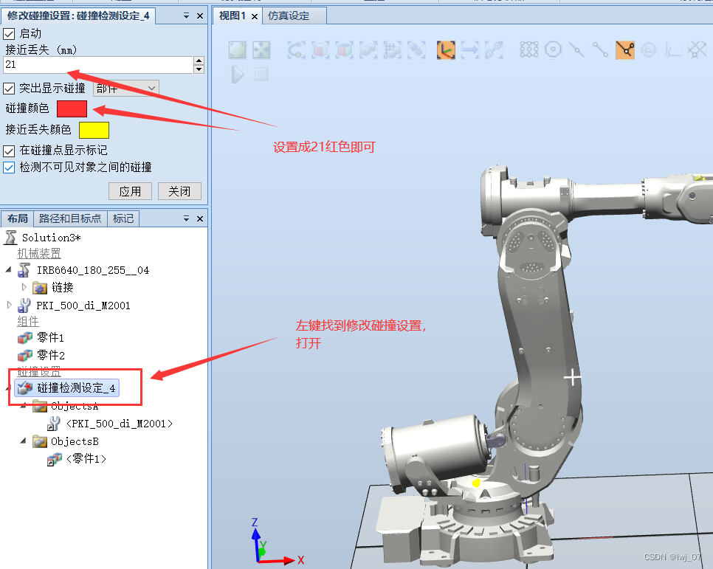The image size is (713, 569).
Task: Close the layout browser panel
Action: pyautogui.click(x=199, y=218)
